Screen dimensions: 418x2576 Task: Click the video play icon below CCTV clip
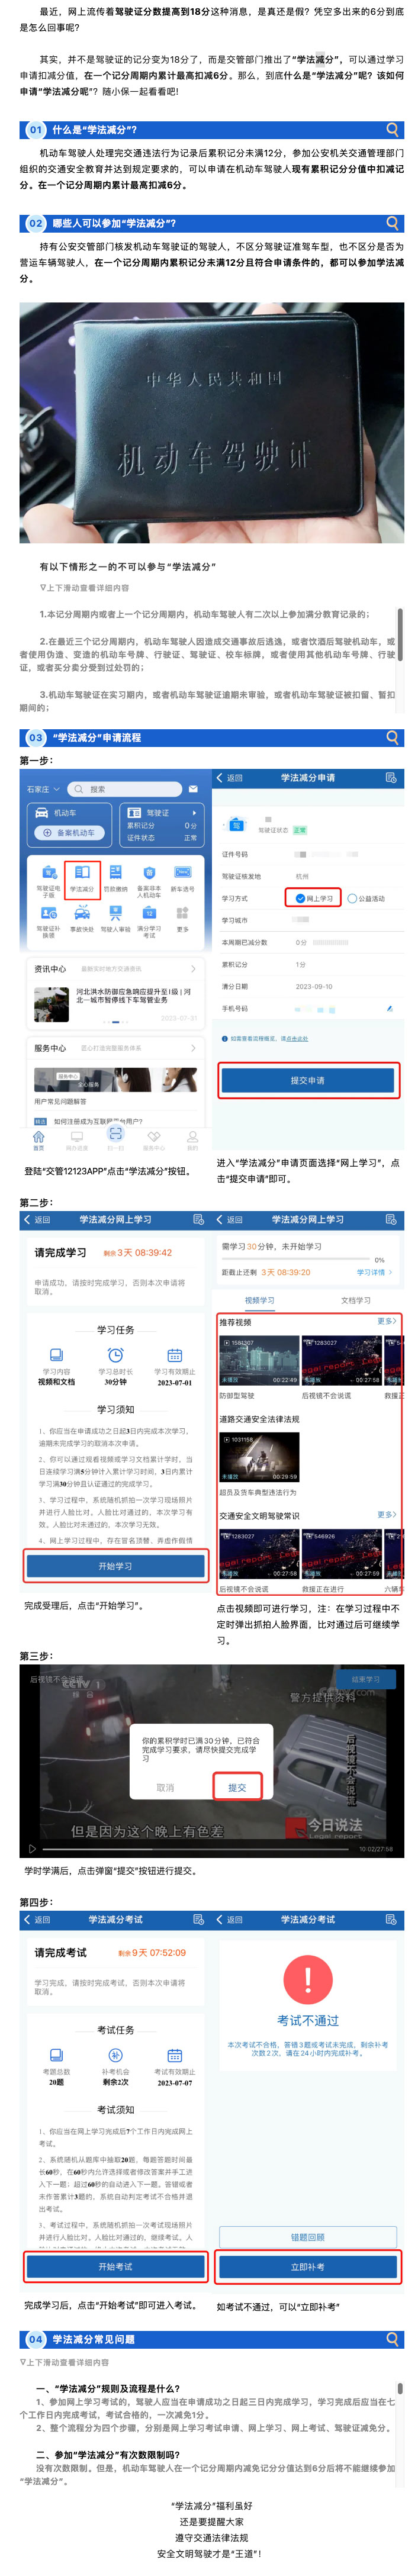pos(32,1849)
